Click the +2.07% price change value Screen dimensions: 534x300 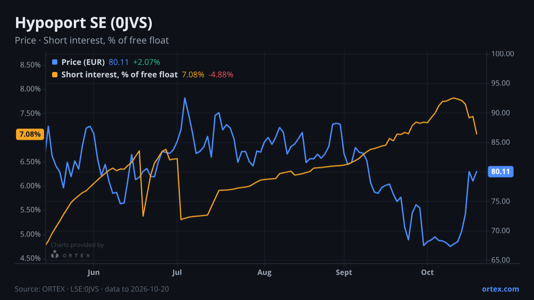[146, 62]
